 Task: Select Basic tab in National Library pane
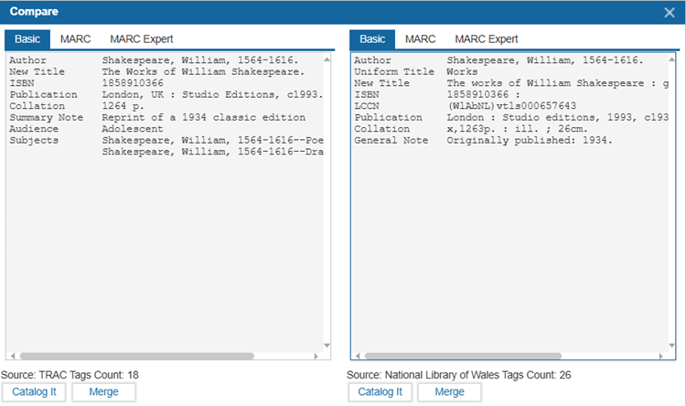372,39
